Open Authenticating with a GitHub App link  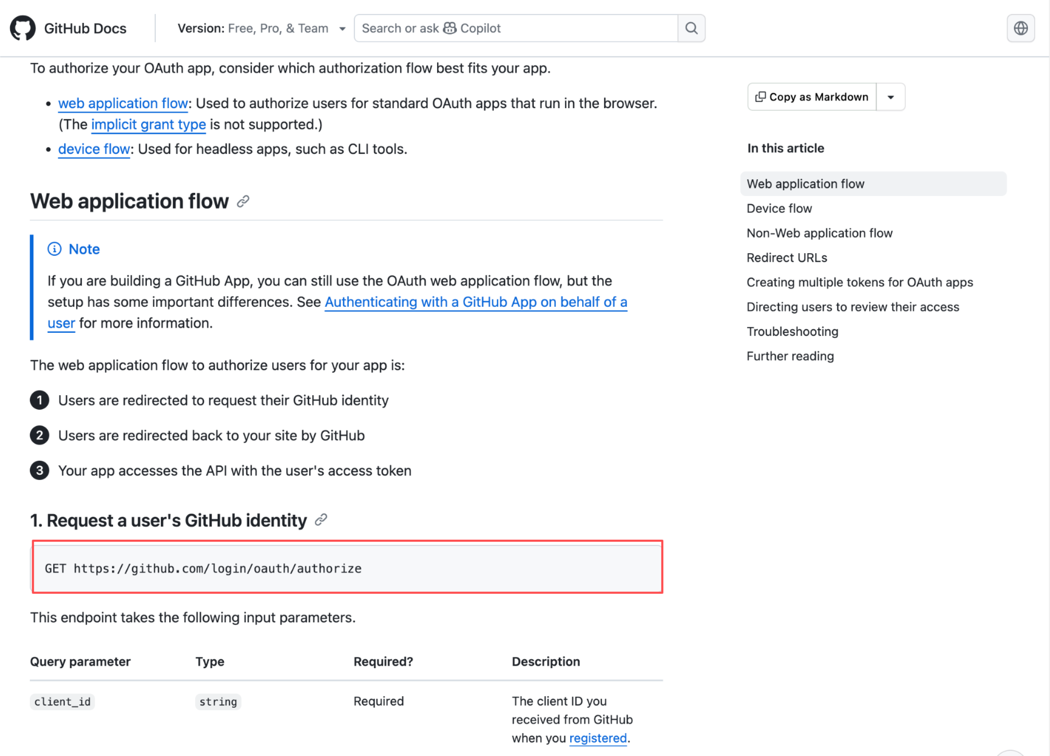[476, 302]
